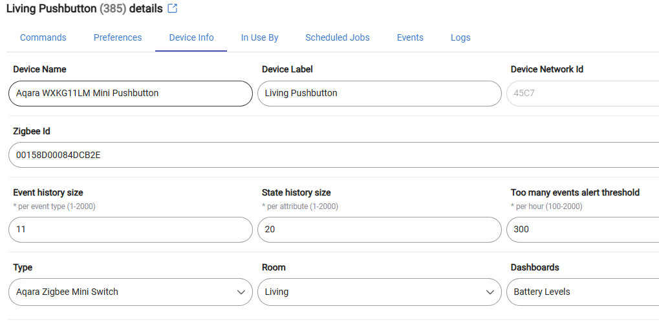The width and height of the screenshot is (659, 322).
Task: Expand the Aqara Zigbee Mini Switch type dropdown
Action: [131, 292]
